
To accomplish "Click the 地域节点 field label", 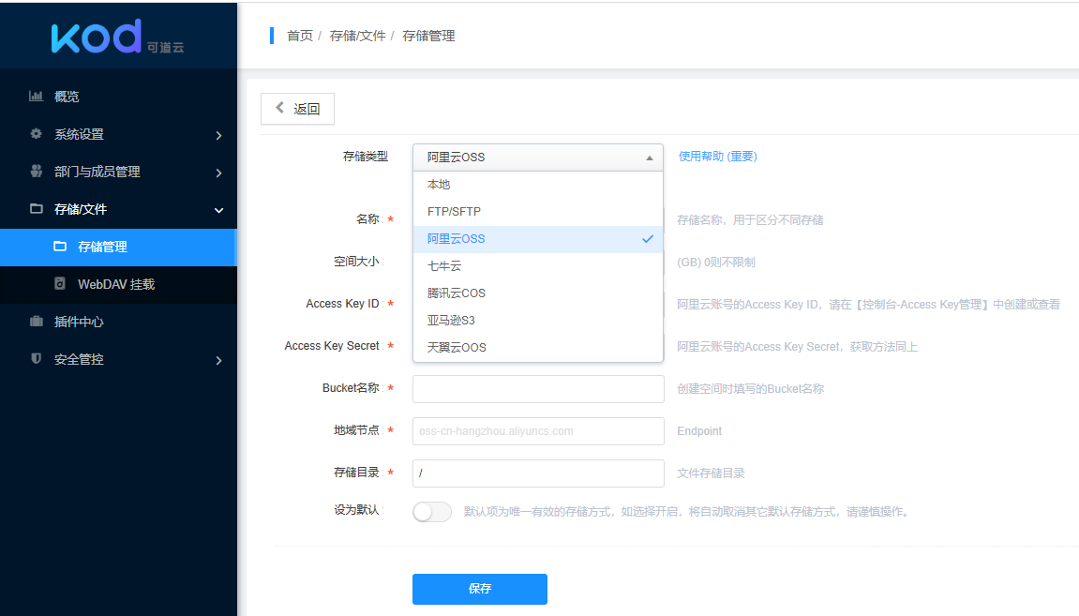I will [356, 430].
